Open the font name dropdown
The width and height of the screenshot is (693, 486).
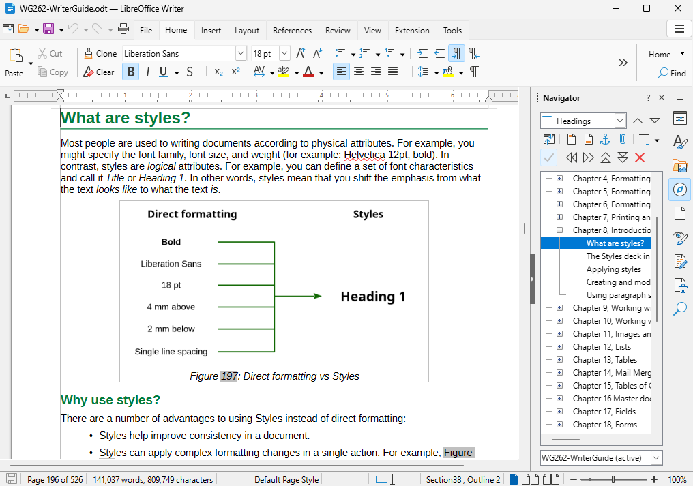pyautogui.click(x=241, y=53)
